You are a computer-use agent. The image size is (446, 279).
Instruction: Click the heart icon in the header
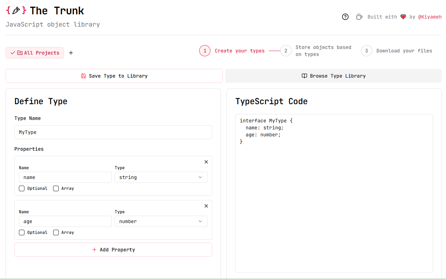403,17
